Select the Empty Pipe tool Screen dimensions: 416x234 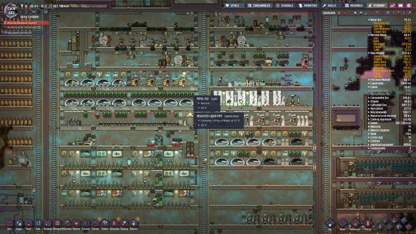tap(408, 227)
